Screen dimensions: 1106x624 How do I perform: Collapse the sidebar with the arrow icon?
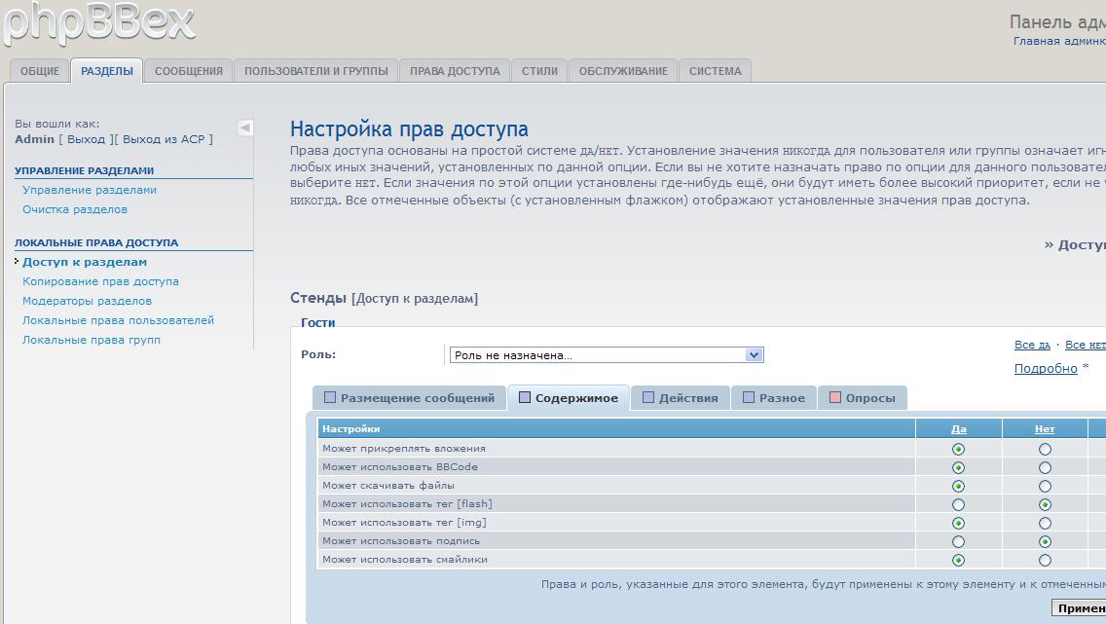point(245,128)
